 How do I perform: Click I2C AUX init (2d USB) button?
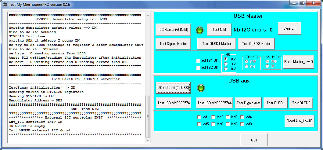[173, 88]
